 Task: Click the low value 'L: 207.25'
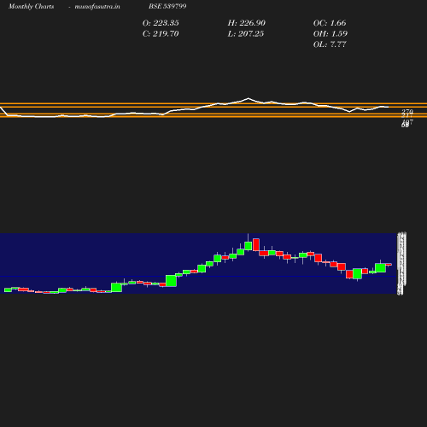click(x=246, y=33)
